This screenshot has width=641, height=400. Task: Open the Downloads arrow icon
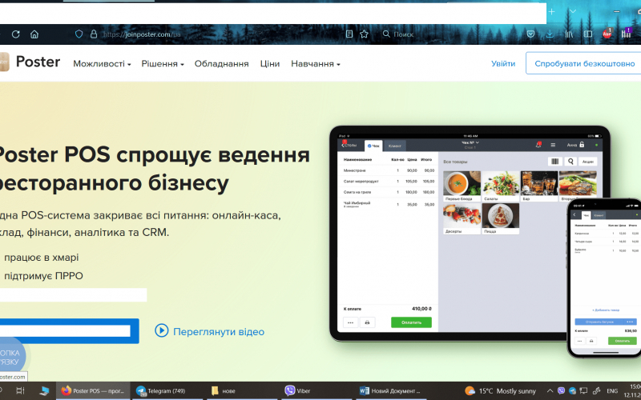point(550,34)
